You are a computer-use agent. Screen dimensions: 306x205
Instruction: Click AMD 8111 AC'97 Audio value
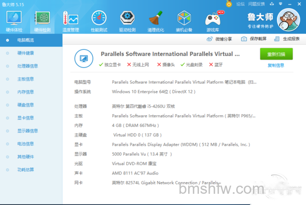coord(135,173)
